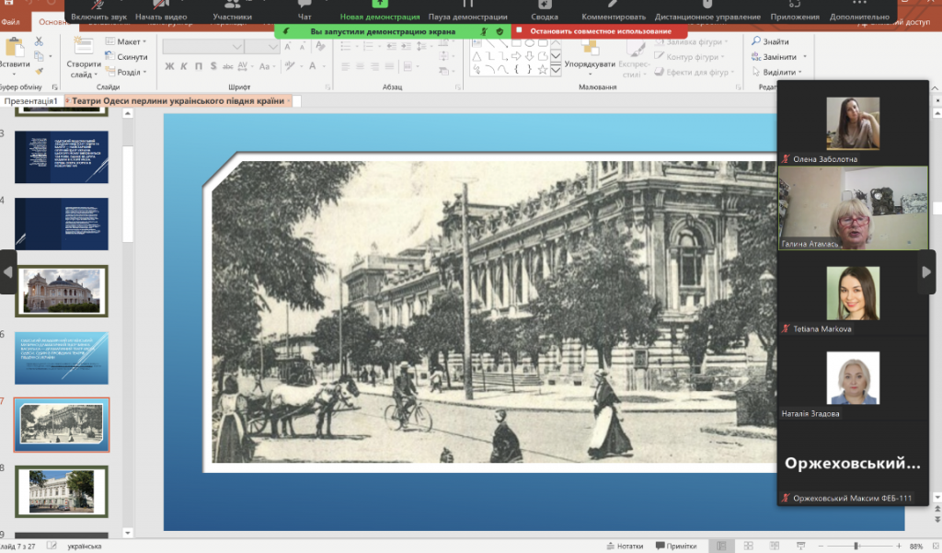Click Ефекти для фігур shape effects
The image size is (942, 553).
tap(694, 72)
